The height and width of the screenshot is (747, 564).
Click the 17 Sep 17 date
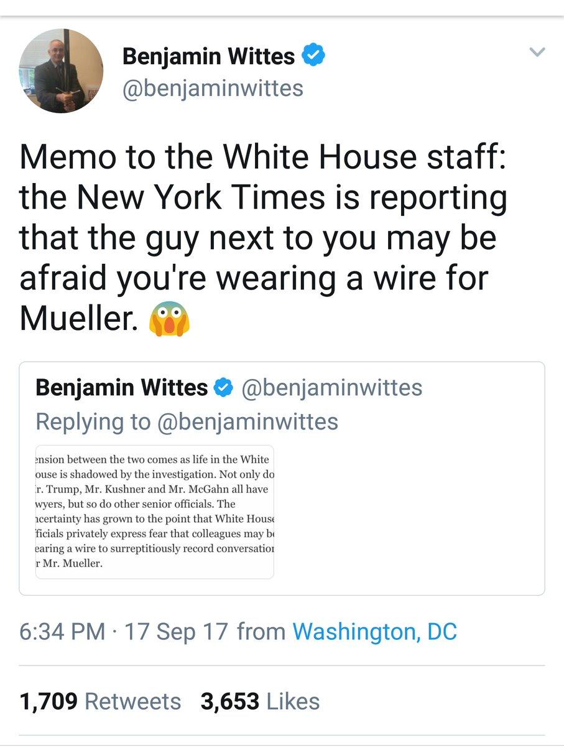pyautogui.click(x=177, y=632)
